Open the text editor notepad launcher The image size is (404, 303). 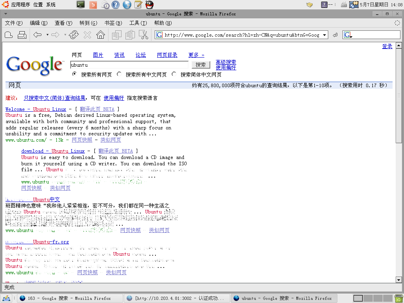point(138,5)
